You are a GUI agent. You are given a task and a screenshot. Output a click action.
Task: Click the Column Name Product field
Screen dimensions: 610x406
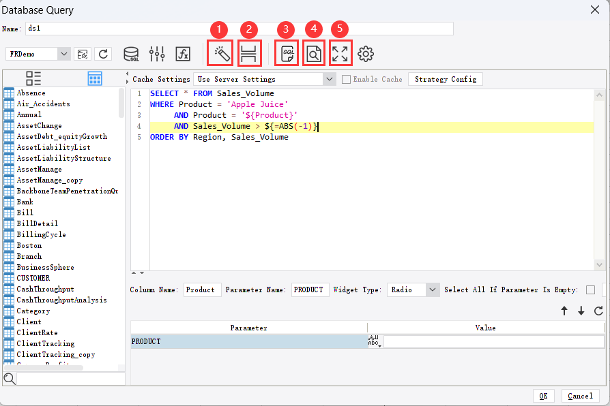pyautogui.click(x=202, y=290)
